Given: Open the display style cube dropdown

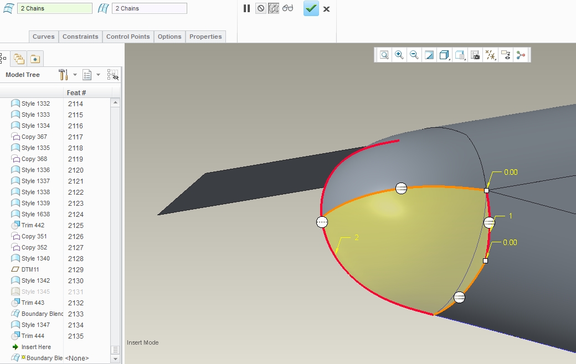Looking at the screenshot, I should coord(445,55).
